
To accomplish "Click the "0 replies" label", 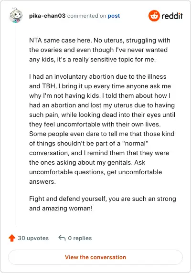I will [x=80, y=238].
